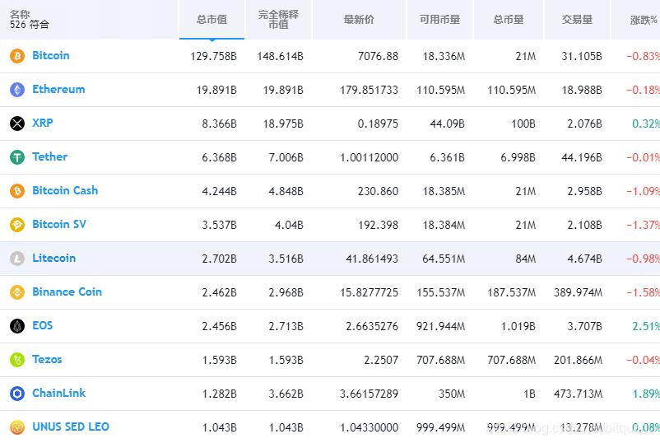Open the Binance Coin link

click(67, 291)
